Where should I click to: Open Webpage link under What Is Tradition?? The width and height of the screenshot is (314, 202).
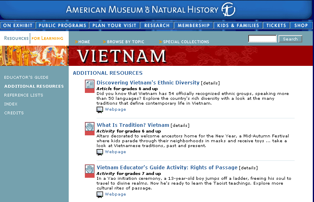click(115, 152)
